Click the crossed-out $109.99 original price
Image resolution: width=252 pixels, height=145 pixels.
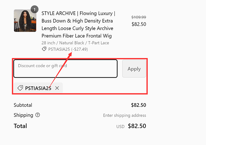pos(139,17)
